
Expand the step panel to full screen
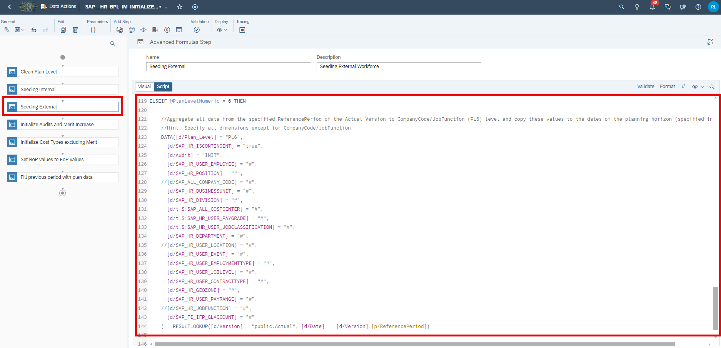(710, 42)
